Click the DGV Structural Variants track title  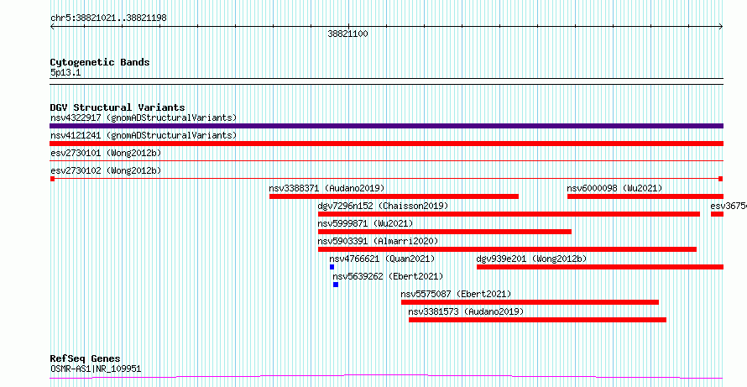point(118,107)
